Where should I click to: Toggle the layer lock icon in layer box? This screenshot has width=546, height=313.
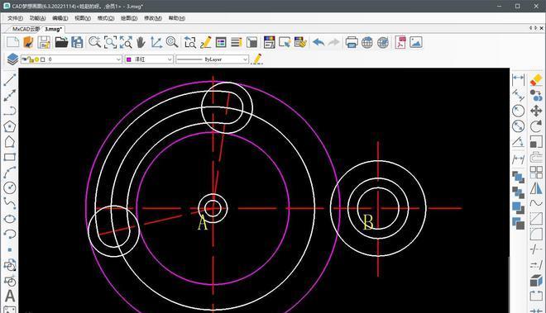pyautogui.click(x=31, y=59)
